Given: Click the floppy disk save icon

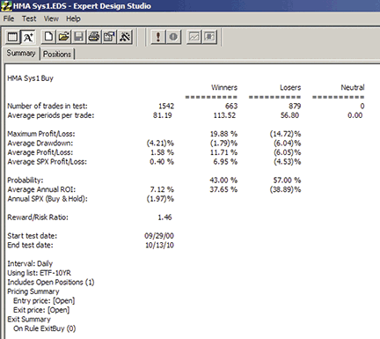Looking at the screenshot, I should [79, 37].
